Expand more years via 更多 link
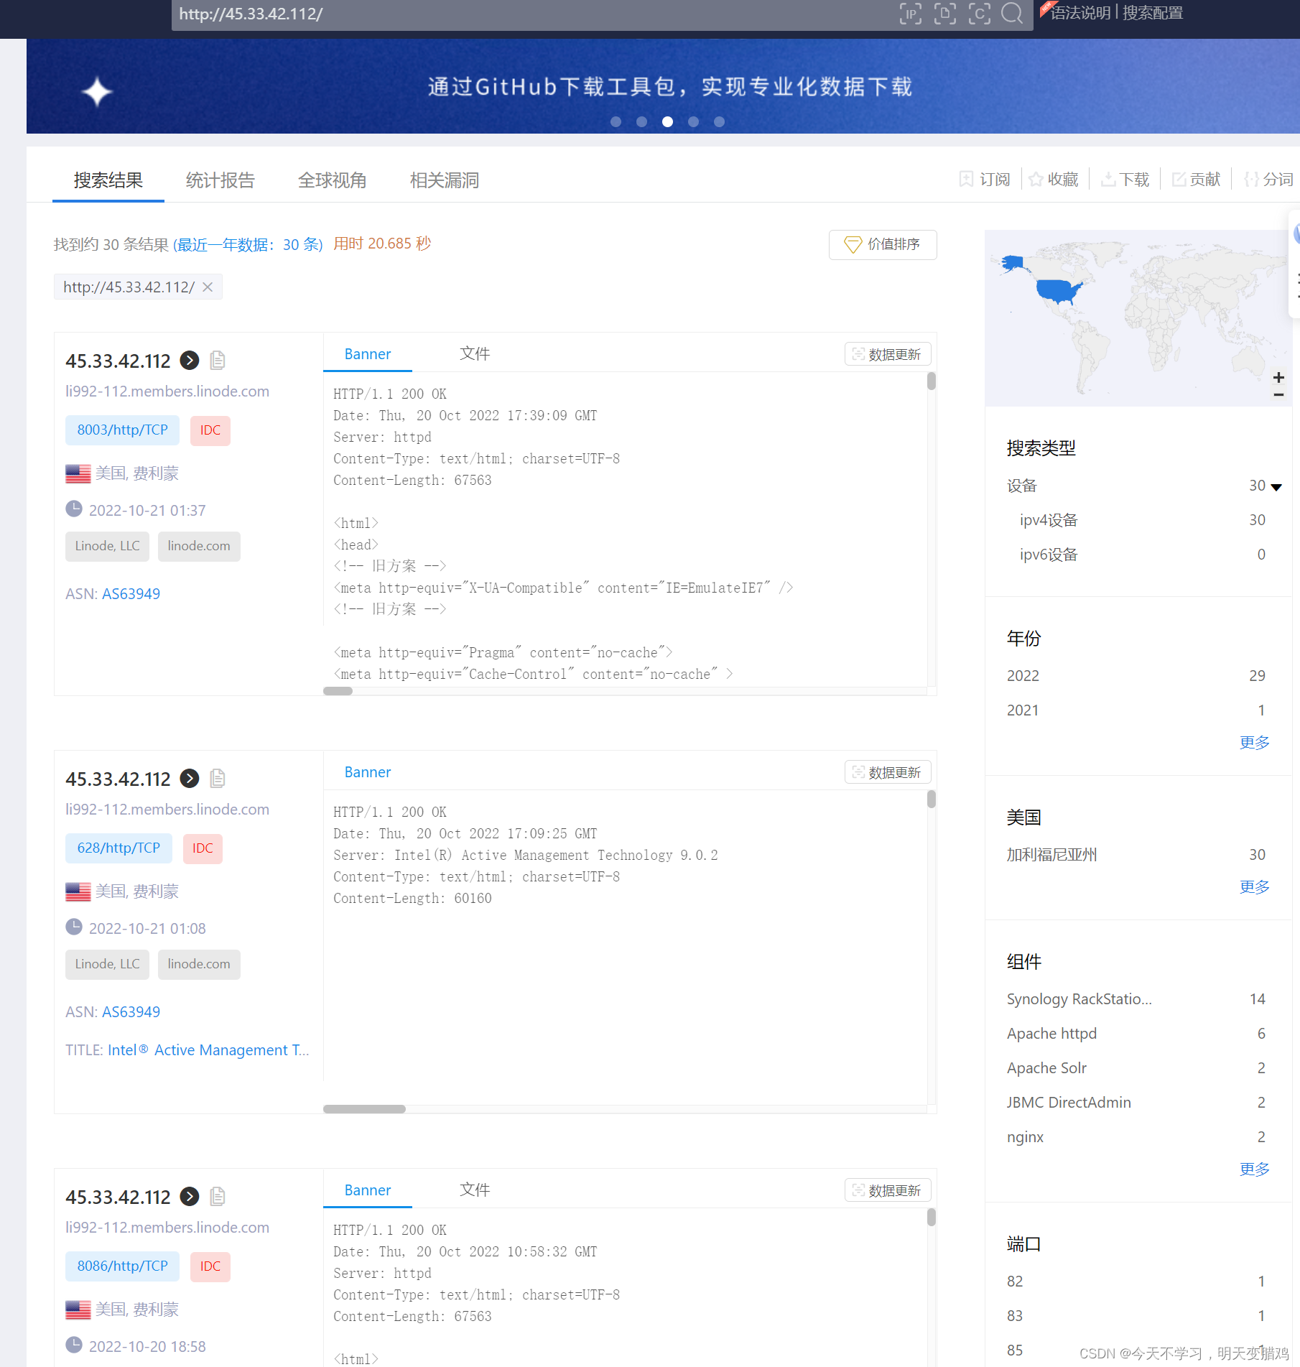Image resolution: width=1300 pixels, height=1367 pixels. tap(1254, 743)
